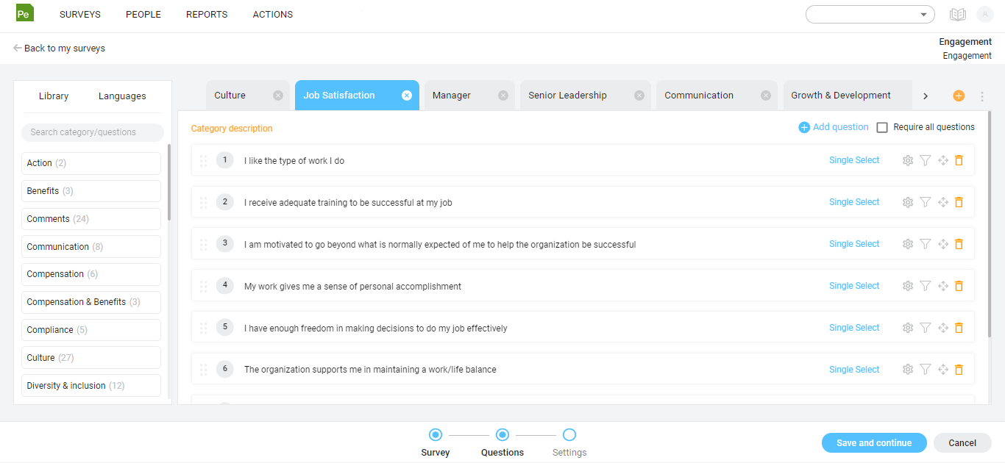Open the display logic filter on question 2

[x=925, y=201]
